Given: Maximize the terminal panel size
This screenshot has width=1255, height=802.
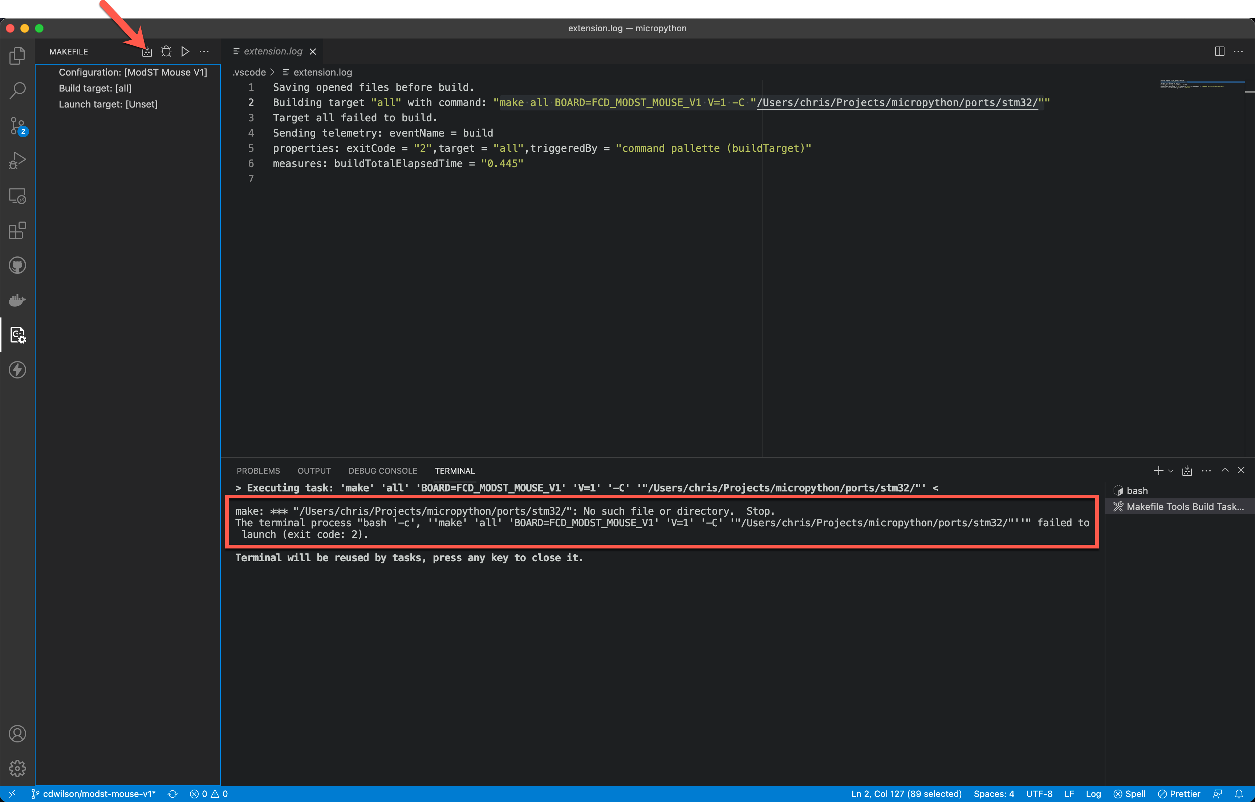Looking at the screenshot, I should point(1225,470).
